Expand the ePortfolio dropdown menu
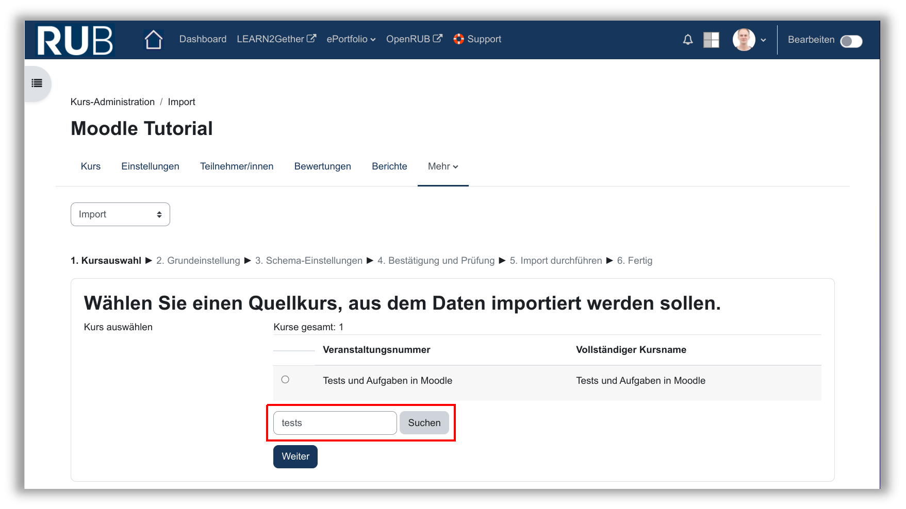 [x=351, y=39]
